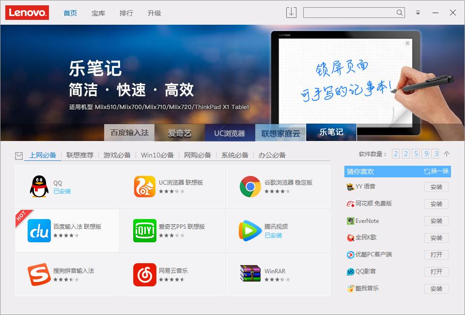This screenshot has width=465, height=315.
Task: Select the 搜狗拼音输入法 icon
Action: 38,274
